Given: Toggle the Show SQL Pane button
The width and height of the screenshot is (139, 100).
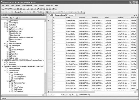Looking at the screenshot, I should [9, 12].
